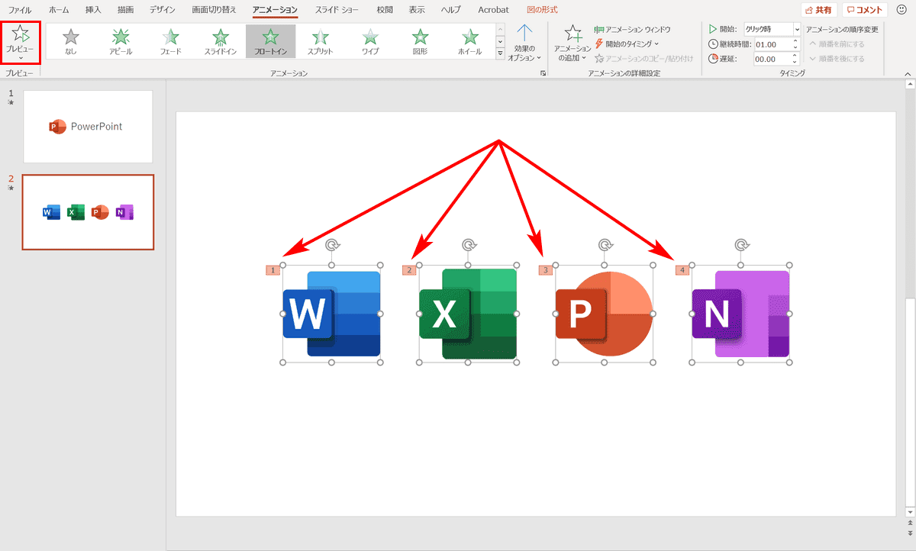The image size is (916, 551).
Task: Switch to the 画面切り替え tab
Action: (x=214, y=10)
